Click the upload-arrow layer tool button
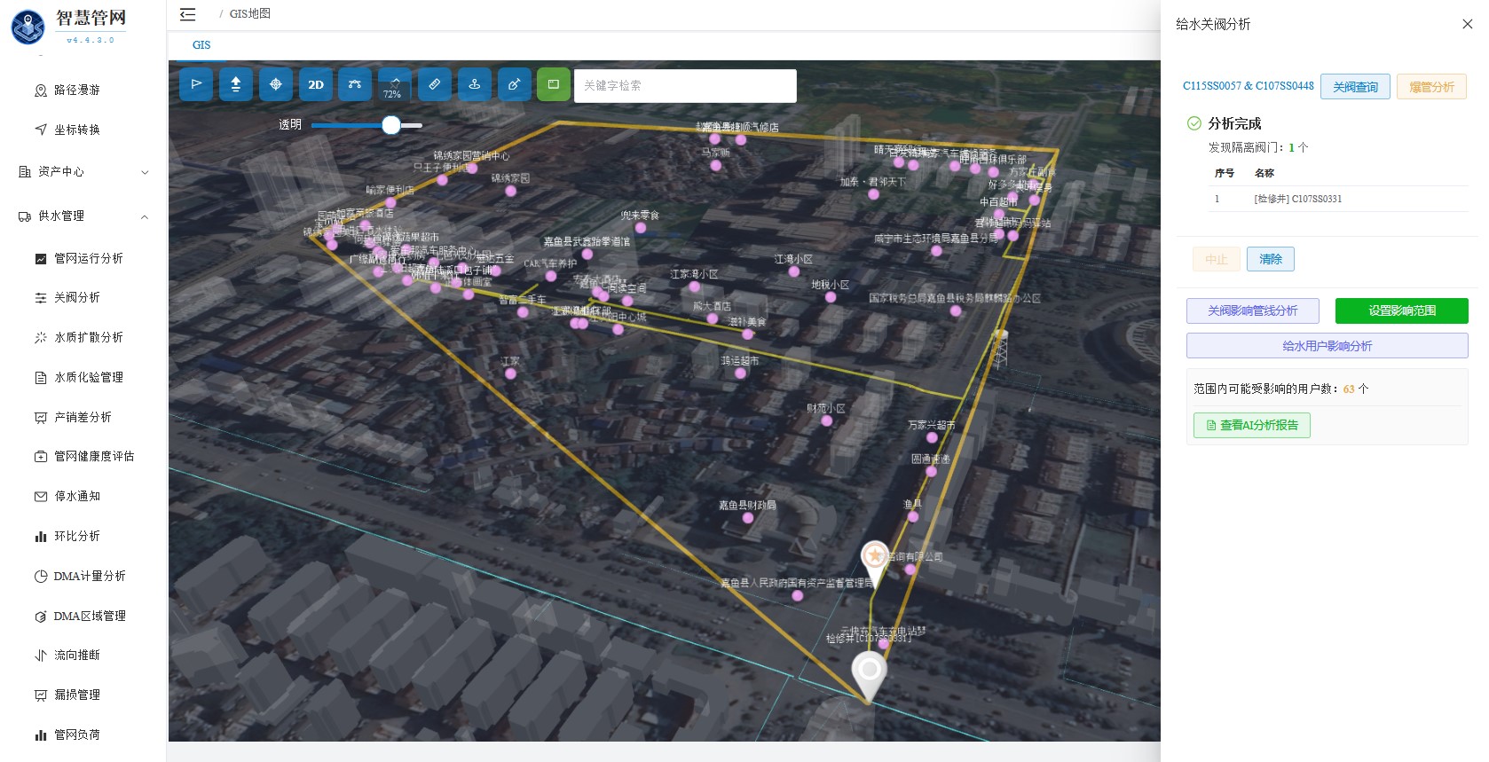Screen dimensions: 1489x762 [236, 84]
